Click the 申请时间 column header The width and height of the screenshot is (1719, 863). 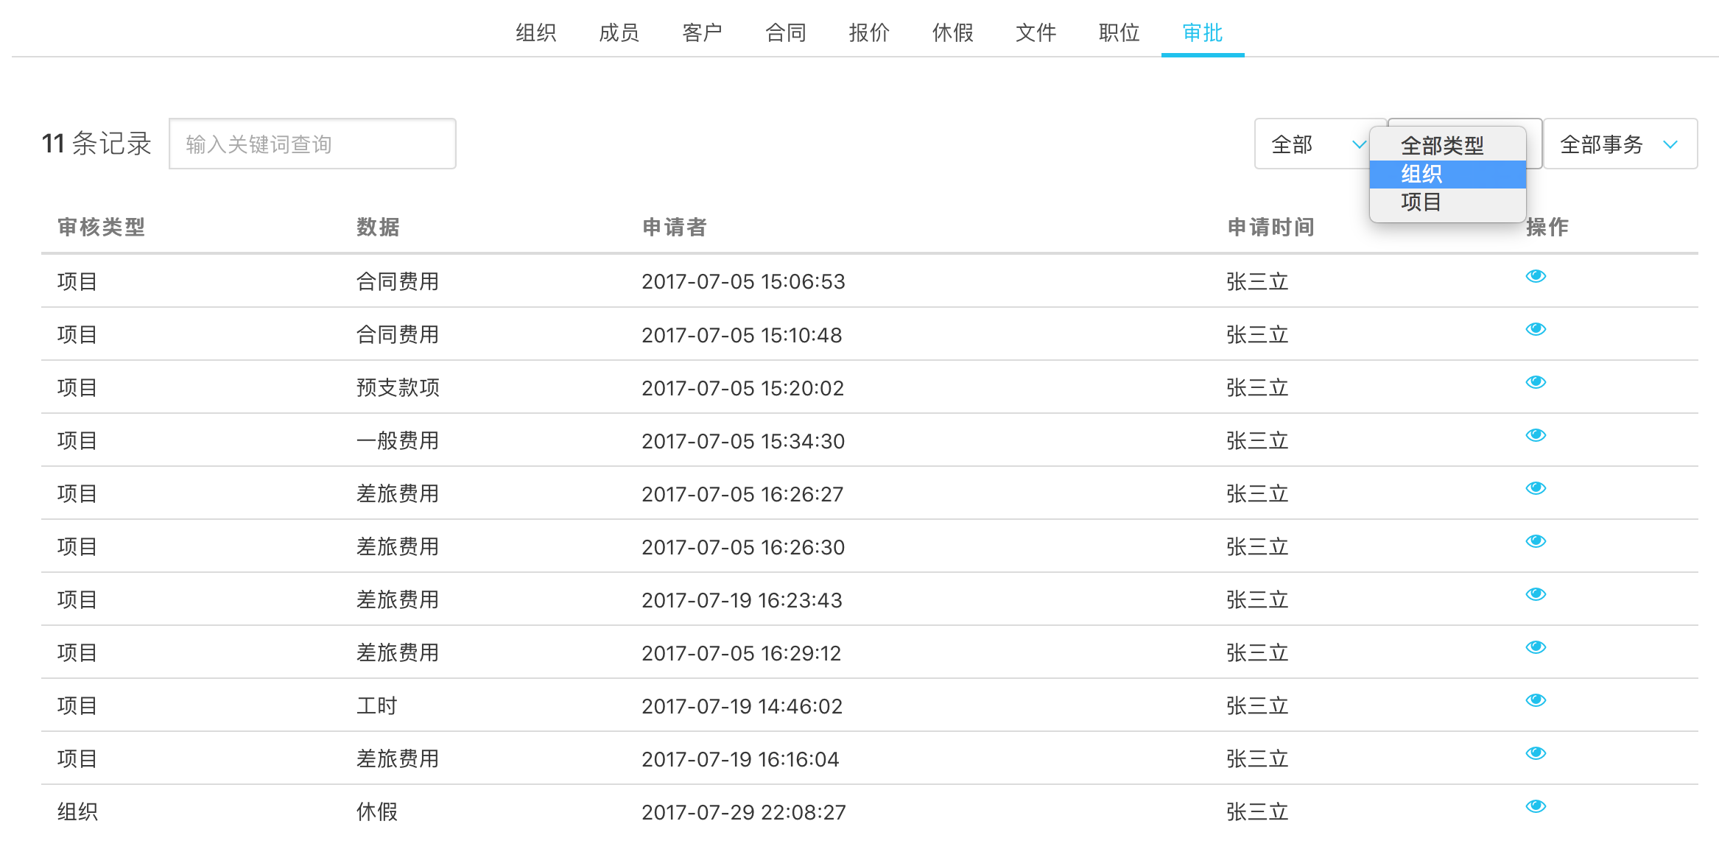point(1270,228)
